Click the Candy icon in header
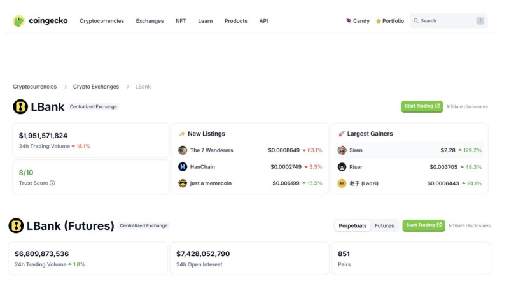The image size is (509, 293). pyautogui.click(x=348, y=21)
